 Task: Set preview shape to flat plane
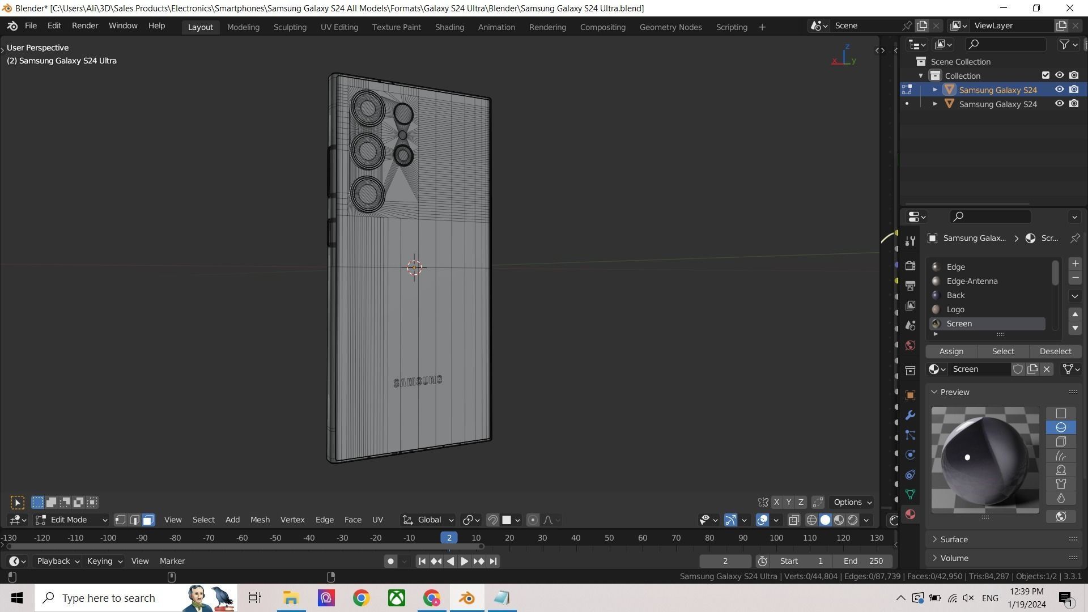pos(1061,414)
